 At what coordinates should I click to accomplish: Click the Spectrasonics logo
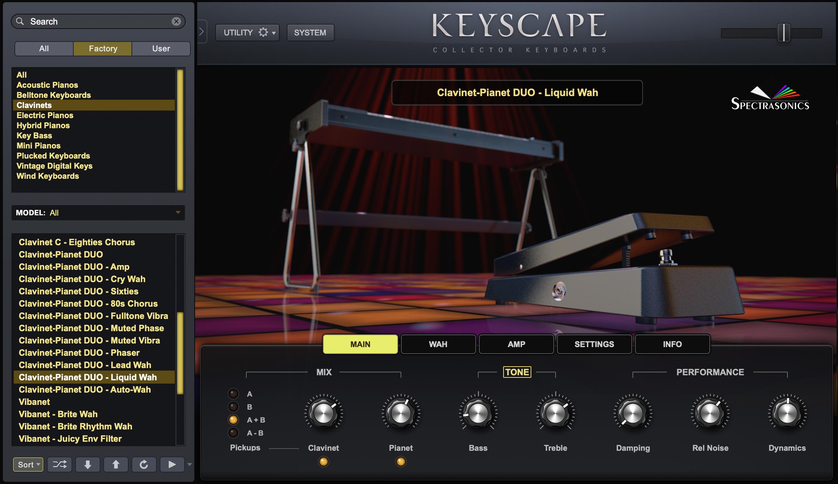point(770,98)
